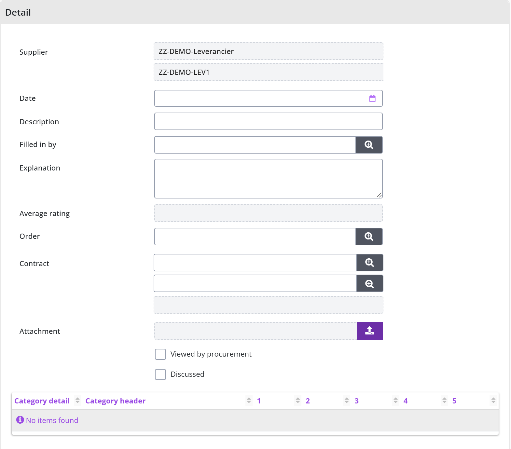Click the sort arrows for column 5

[493, 400]
